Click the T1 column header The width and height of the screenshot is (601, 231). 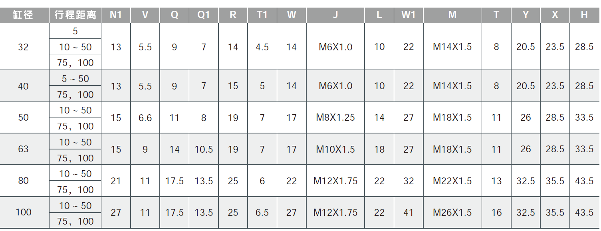(x=262, y=15)
